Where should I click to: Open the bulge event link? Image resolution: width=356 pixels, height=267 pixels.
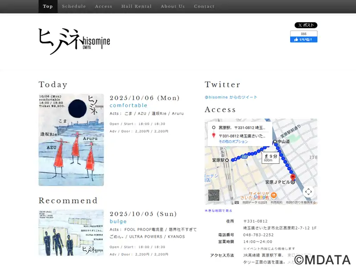pyautogui.click(x=118, y=221)
